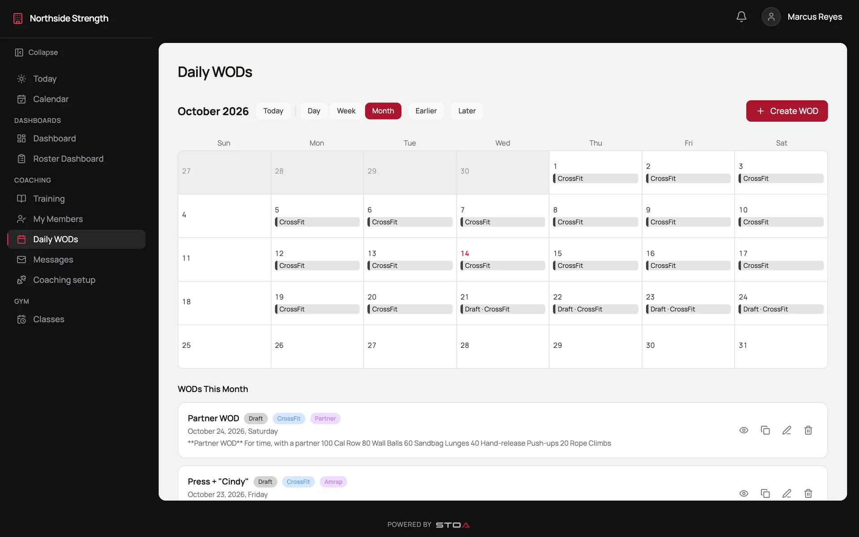View the Press + "Cindy" WOD
This screenshot has width=859, height=537.
point(744,493)
